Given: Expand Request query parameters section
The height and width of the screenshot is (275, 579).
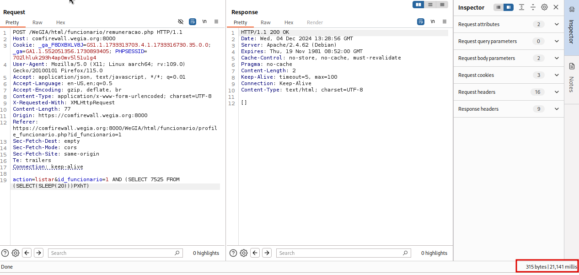Looking at the screenshot, I should click(509, 41).
